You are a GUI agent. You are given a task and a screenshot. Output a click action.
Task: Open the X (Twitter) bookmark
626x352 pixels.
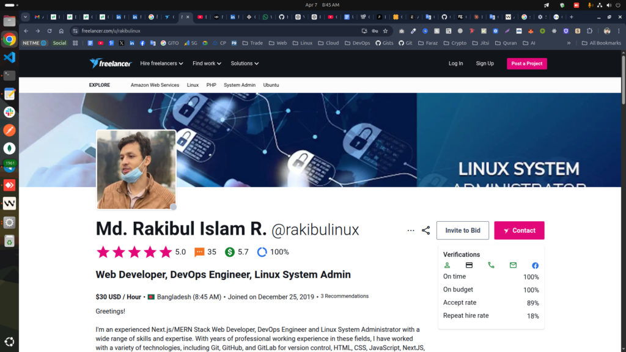tap(122, 43)
